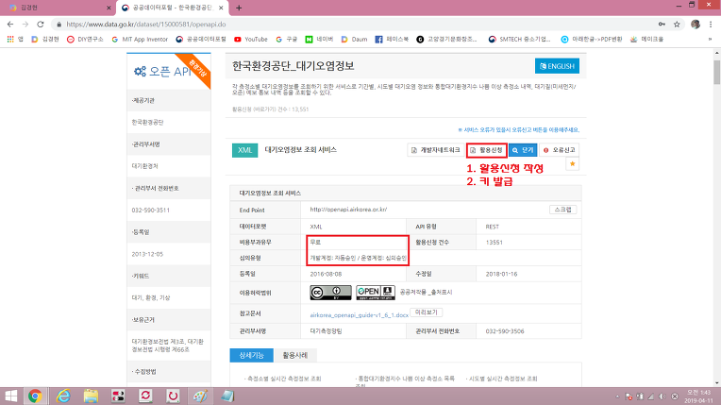Open the Chrome profile avatar

(x=696, y=25)
